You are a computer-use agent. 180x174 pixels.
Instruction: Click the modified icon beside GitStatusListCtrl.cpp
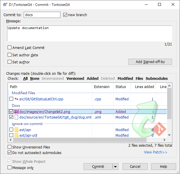(16, 99)
